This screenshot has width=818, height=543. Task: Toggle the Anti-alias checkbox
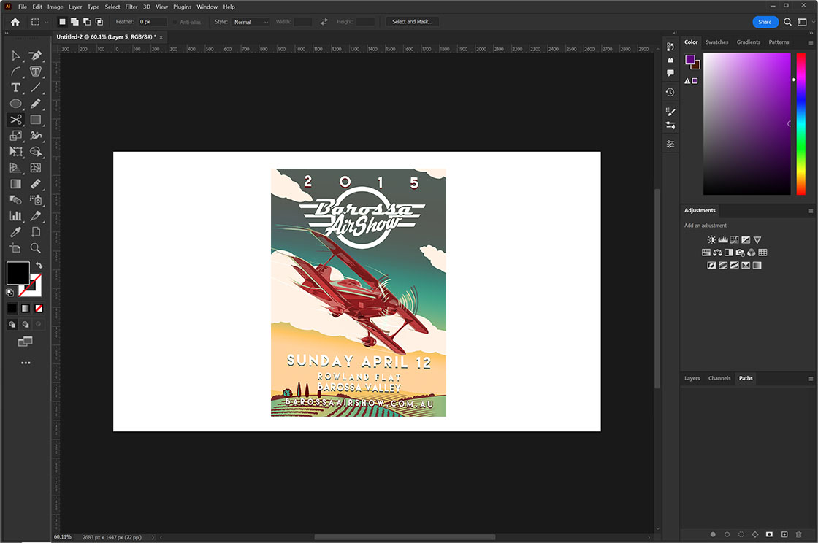(x=175, y=22)
